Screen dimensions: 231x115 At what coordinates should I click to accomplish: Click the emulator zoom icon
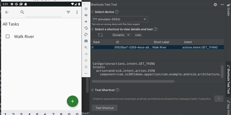pos(86,47)
